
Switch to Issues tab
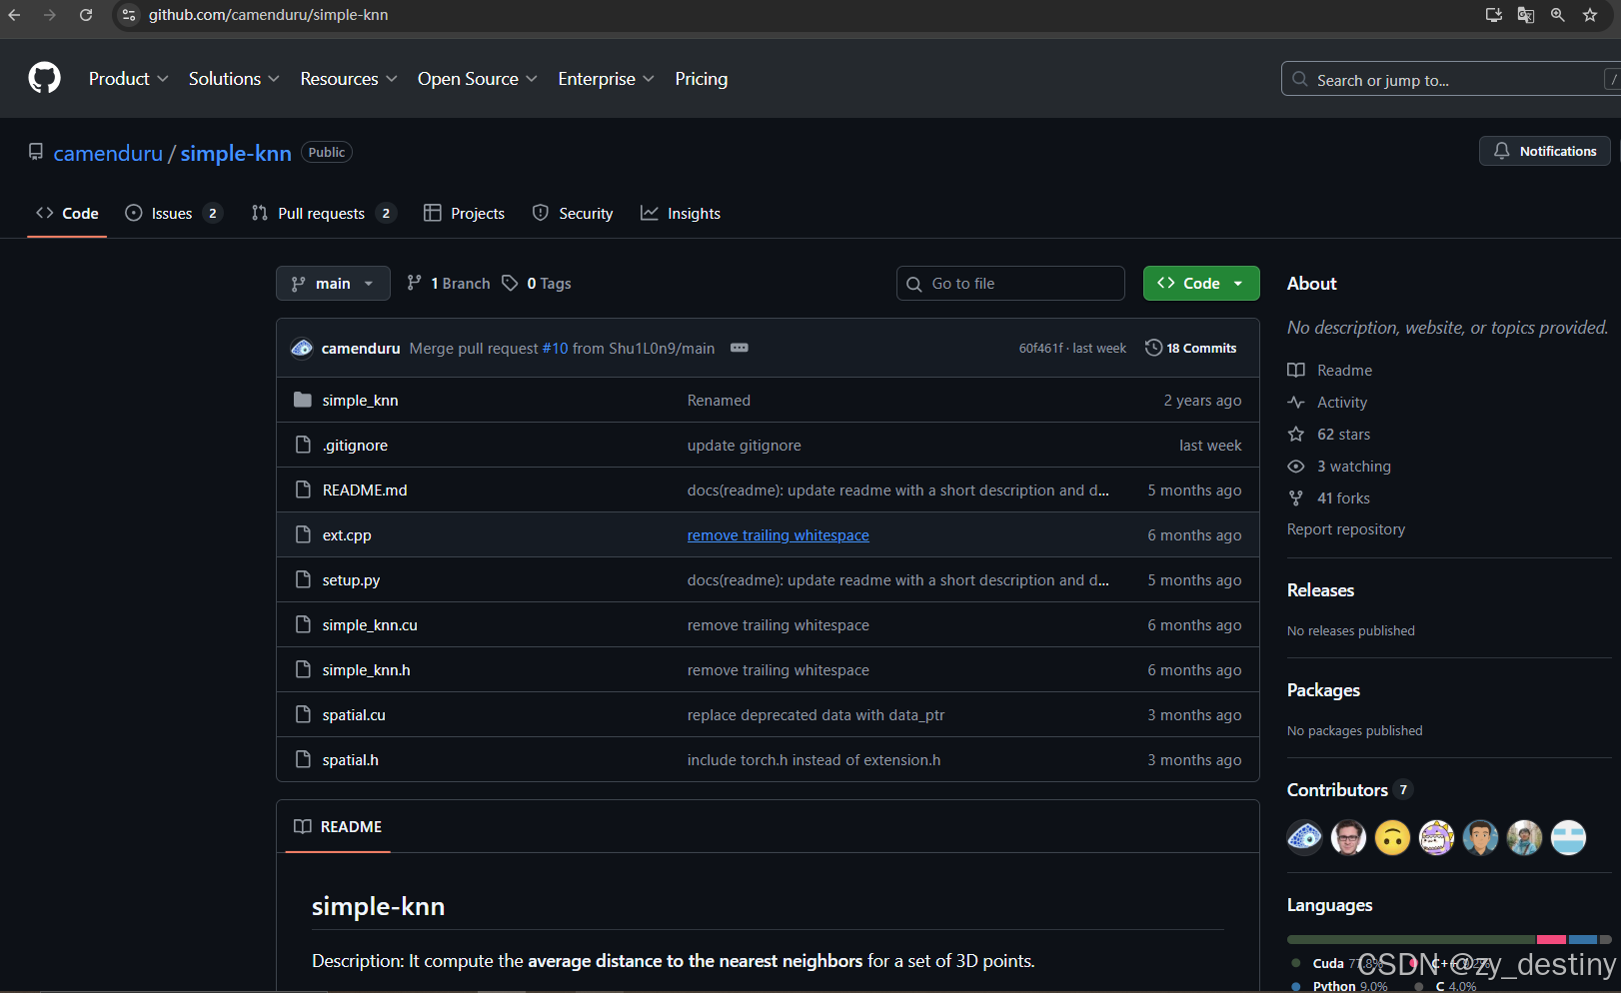pos(173,213)
